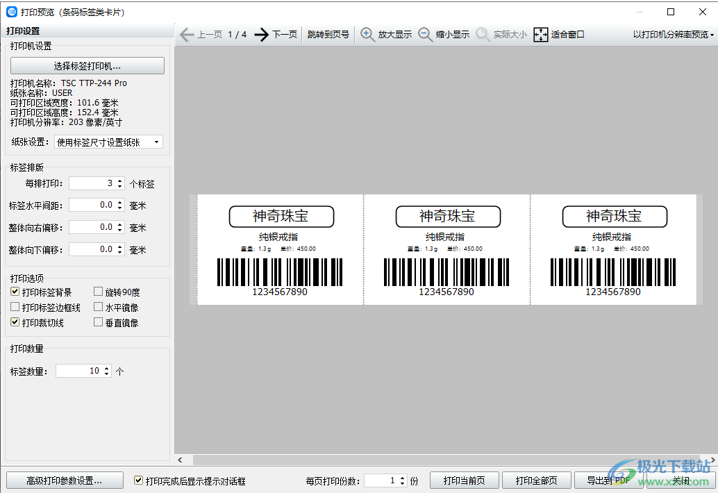The height and width of the screenshot is (493, 718).
Task: Increase 每页打印份数 spinner
Action: [x=403, y=478]
